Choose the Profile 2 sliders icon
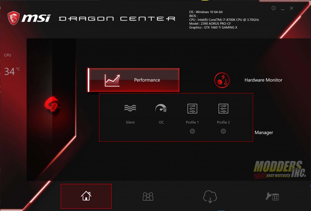This screenshot has width=311, height=211. 223,109
